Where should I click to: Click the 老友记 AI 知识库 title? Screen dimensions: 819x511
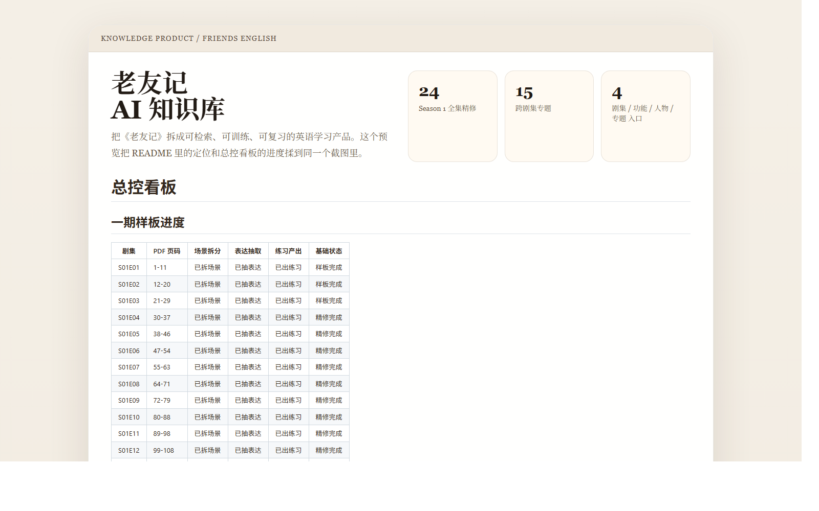(x=168, y=96)
